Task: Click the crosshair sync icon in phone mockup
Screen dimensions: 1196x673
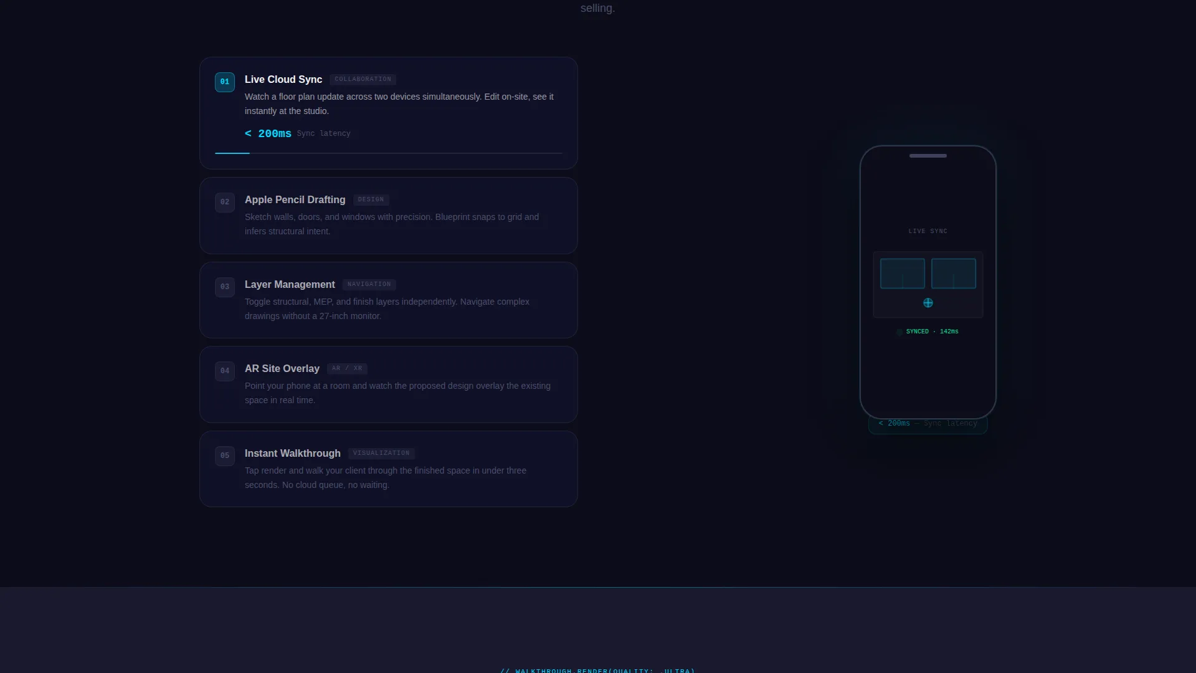Action: click(x=928, y=303)
